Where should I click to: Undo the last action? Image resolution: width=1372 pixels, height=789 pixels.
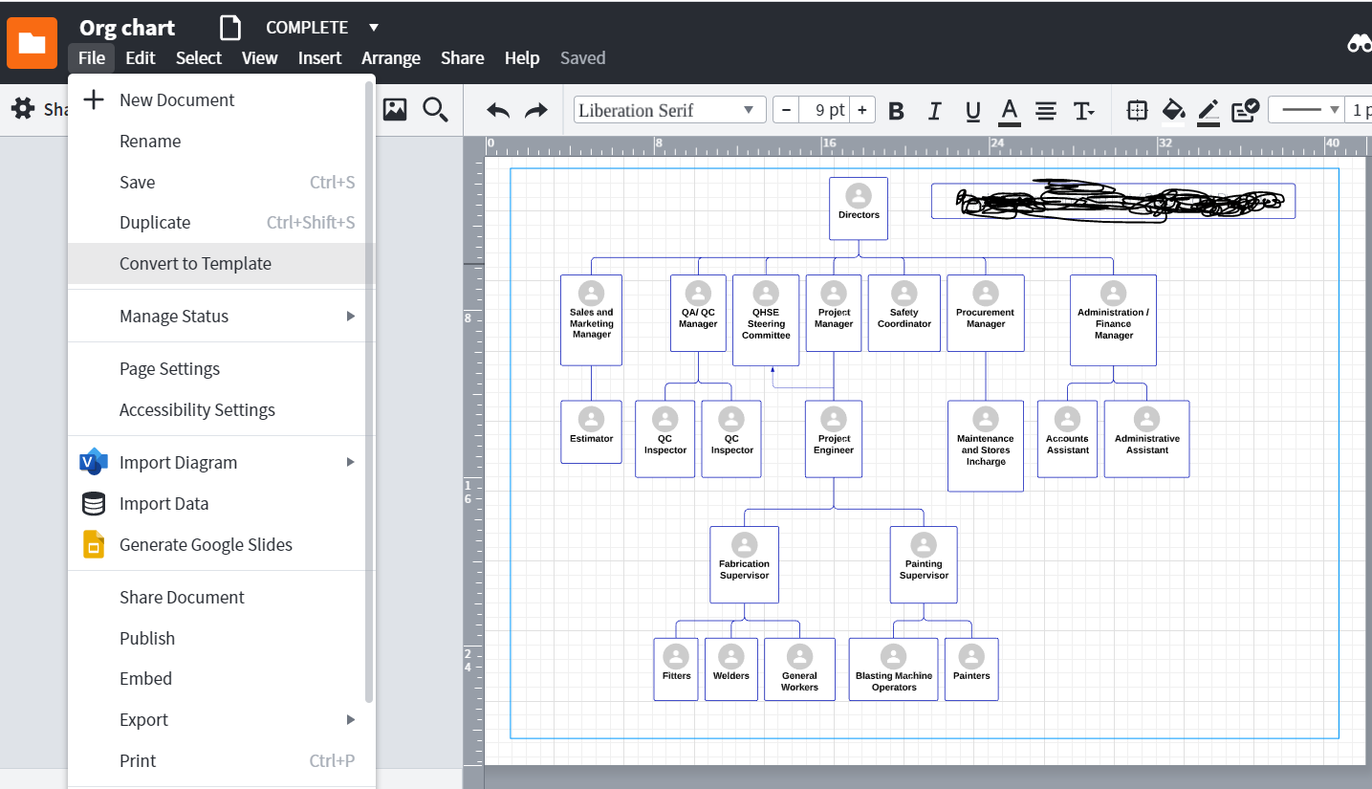(x=498, y=111)
